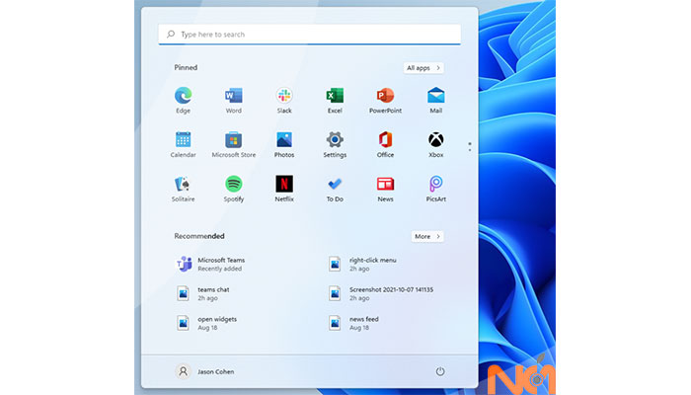
Task: Click More in the Recommended section
Action: pyautogui.click(x=427, y=236)
